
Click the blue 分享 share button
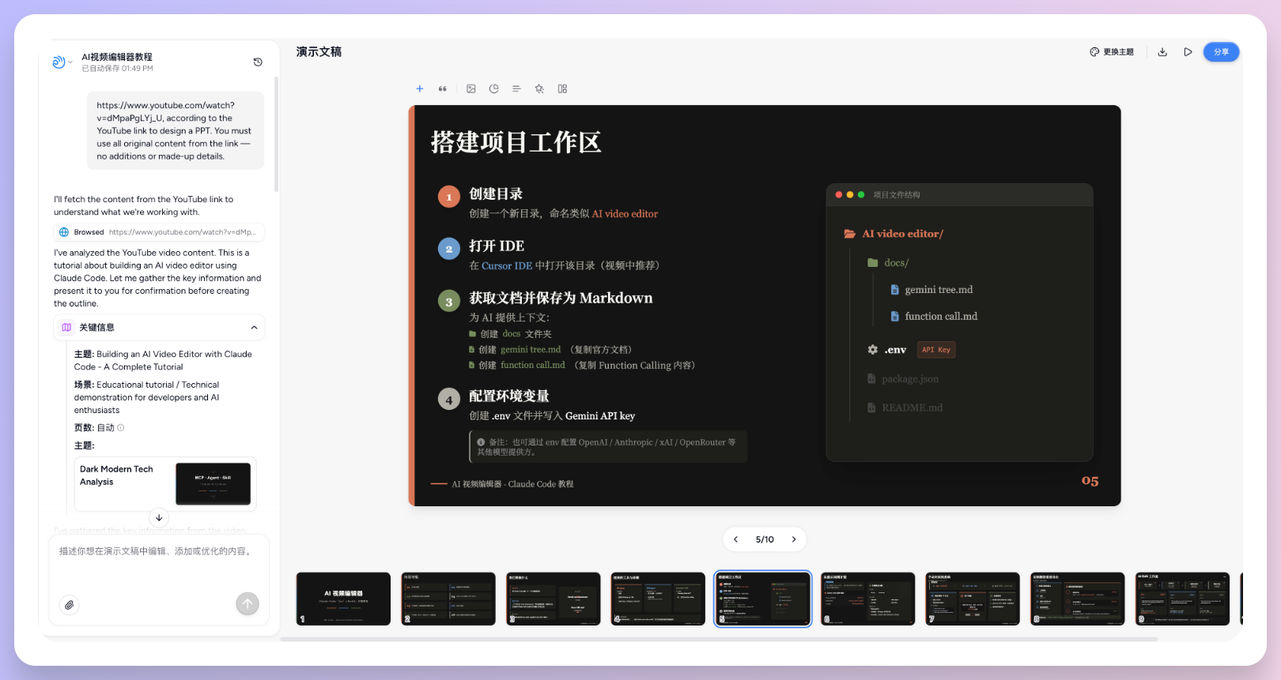point(1221,52)
